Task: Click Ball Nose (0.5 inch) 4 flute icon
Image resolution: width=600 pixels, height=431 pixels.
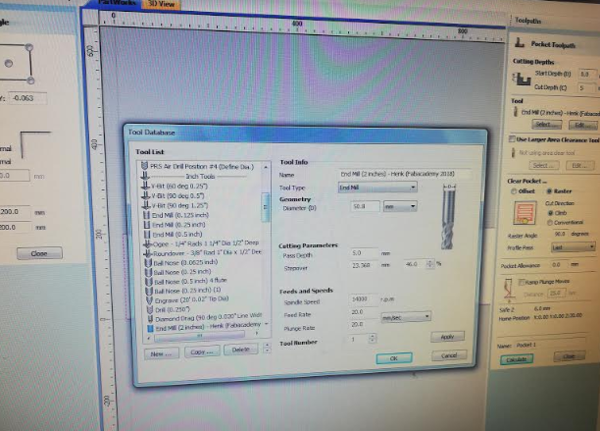Action: [149, 282]
